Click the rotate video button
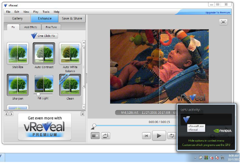Screen dimensions: 241x164 pyautogui.click(x=106, y=136)
